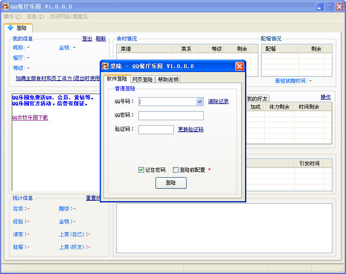Click the 更换验证码 link
346x274 pixels.
(191, 129)
